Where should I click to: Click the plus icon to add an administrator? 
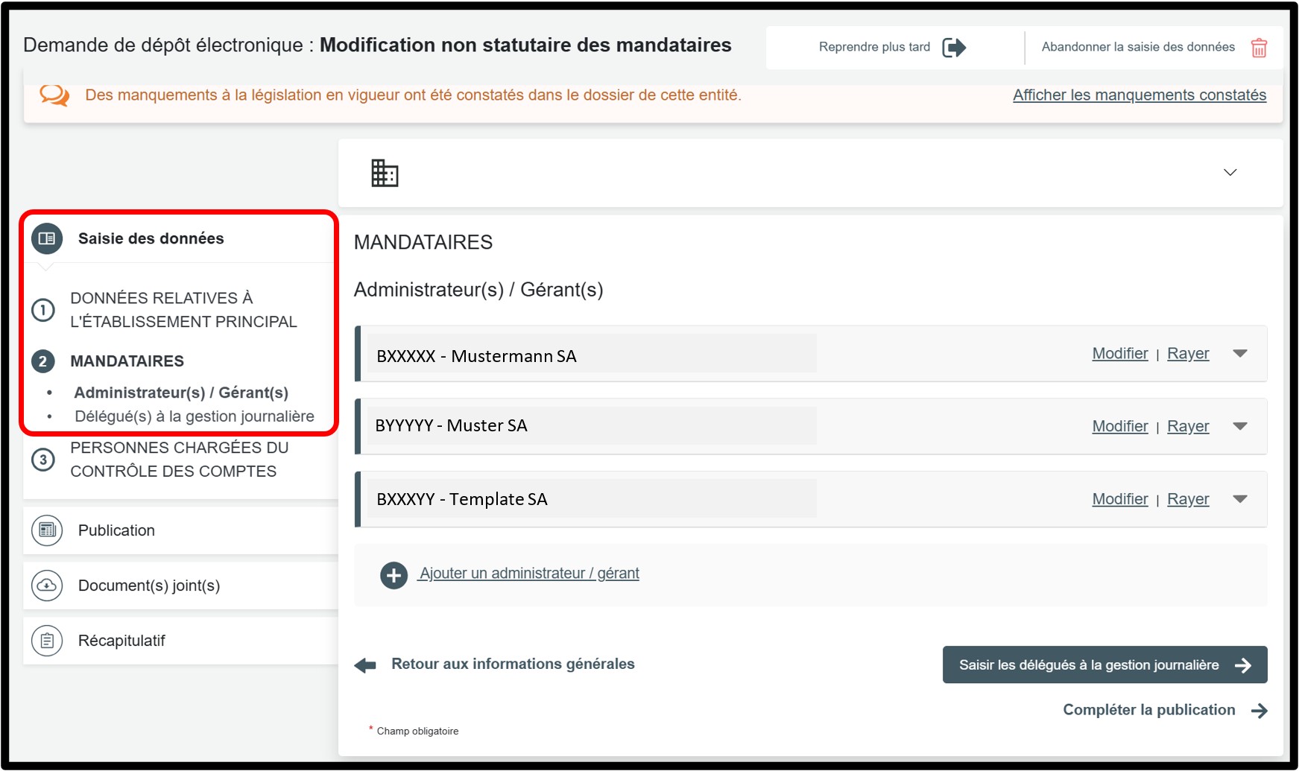(394, 575)
